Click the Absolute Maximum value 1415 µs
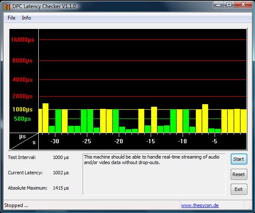Viewport: 255px width, 213px height. pyautogui.click(x=61, y=188)
